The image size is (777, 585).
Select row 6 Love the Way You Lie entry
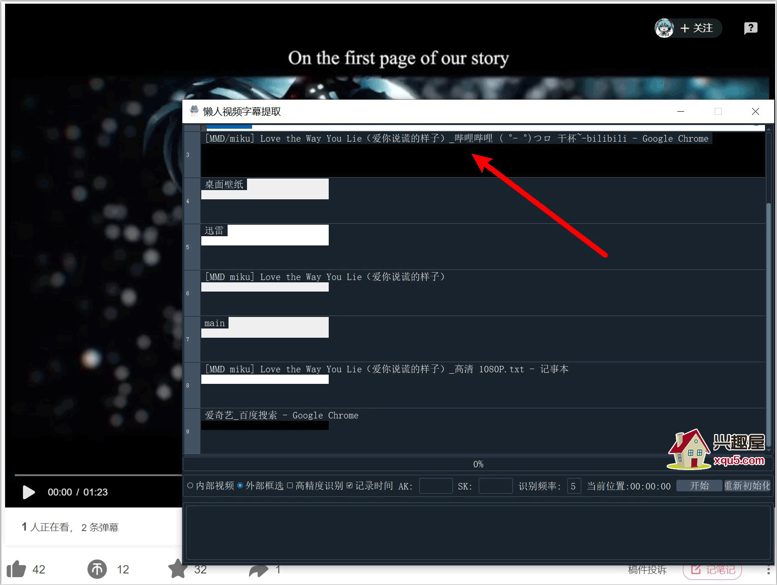[483, 293]
